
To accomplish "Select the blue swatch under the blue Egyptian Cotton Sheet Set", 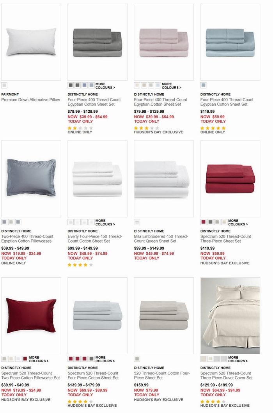I will 203,85.
